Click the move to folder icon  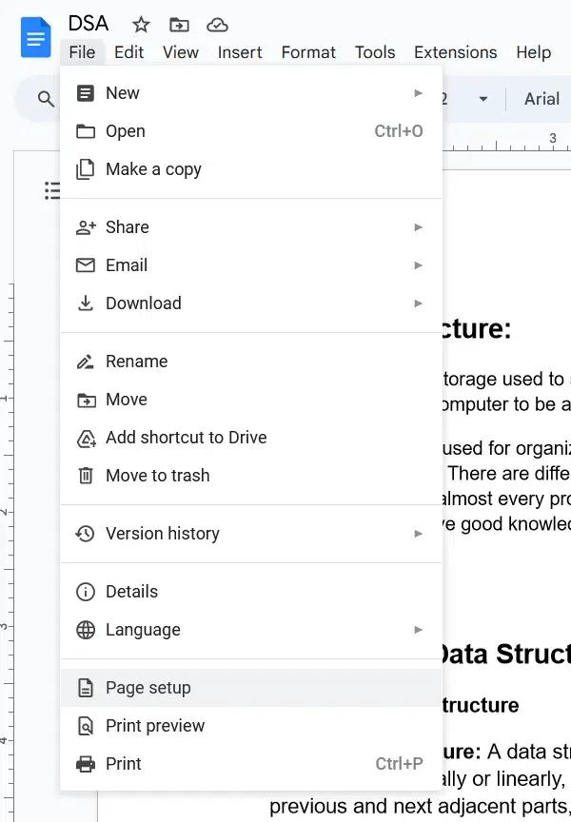[178, 25]
